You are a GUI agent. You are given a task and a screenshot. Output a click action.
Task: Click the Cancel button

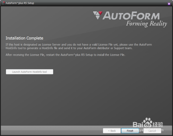(x=152, y=131)
